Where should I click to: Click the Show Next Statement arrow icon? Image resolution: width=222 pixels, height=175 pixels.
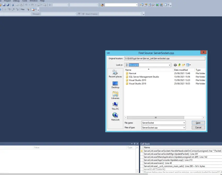point(5,9)
